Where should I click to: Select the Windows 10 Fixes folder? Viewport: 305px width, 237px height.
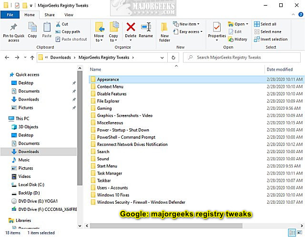click(113, 195)
